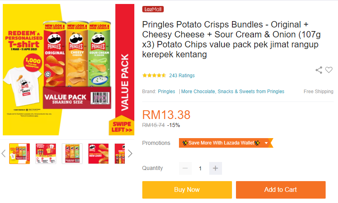Expand Save More With Lazada Wallet dropdown
The height and width of the screenshot is (203, 338).
[266, 143]
